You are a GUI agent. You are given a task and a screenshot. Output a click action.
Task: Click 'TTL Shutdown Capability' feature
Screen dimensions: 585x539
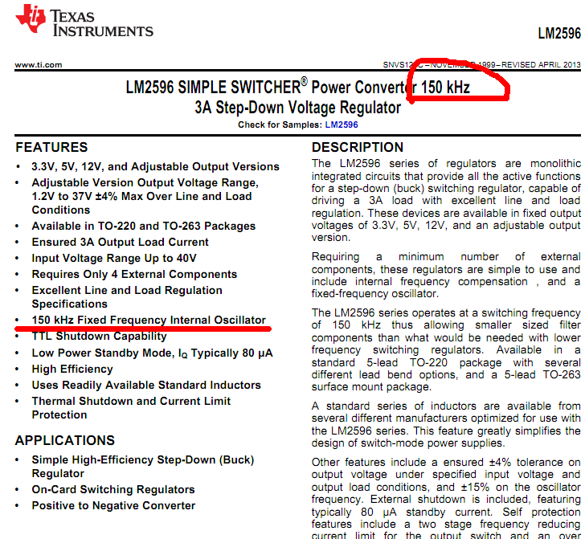(100, 337)
